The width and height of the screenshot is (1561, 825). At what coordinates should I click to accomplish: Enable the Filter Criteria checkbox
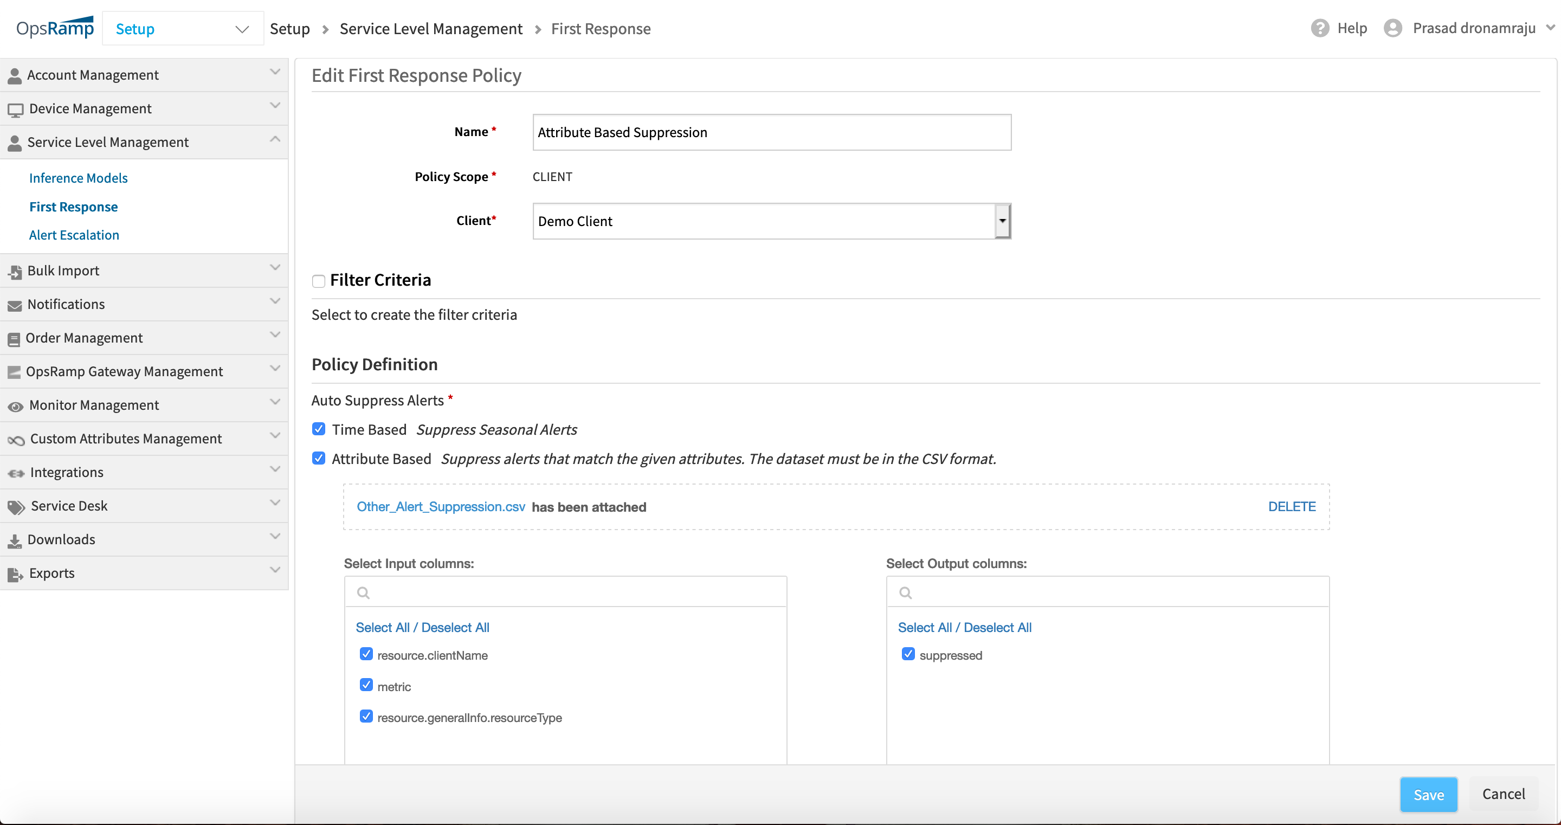pos(318,280)
